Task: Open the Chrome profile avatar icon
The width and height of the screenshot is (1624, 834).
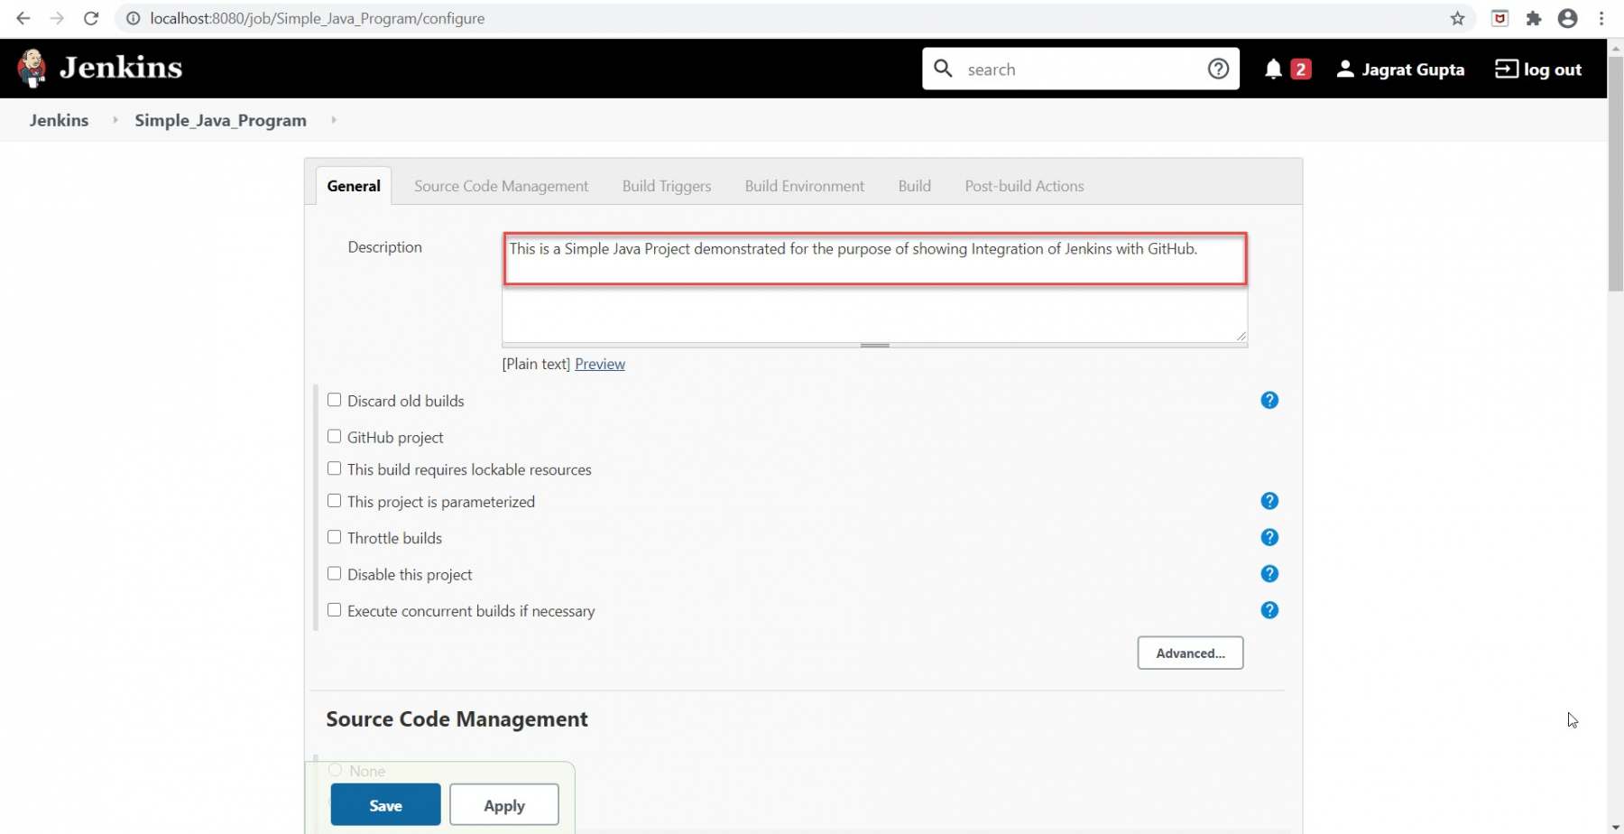Action: click(1568, 18)
